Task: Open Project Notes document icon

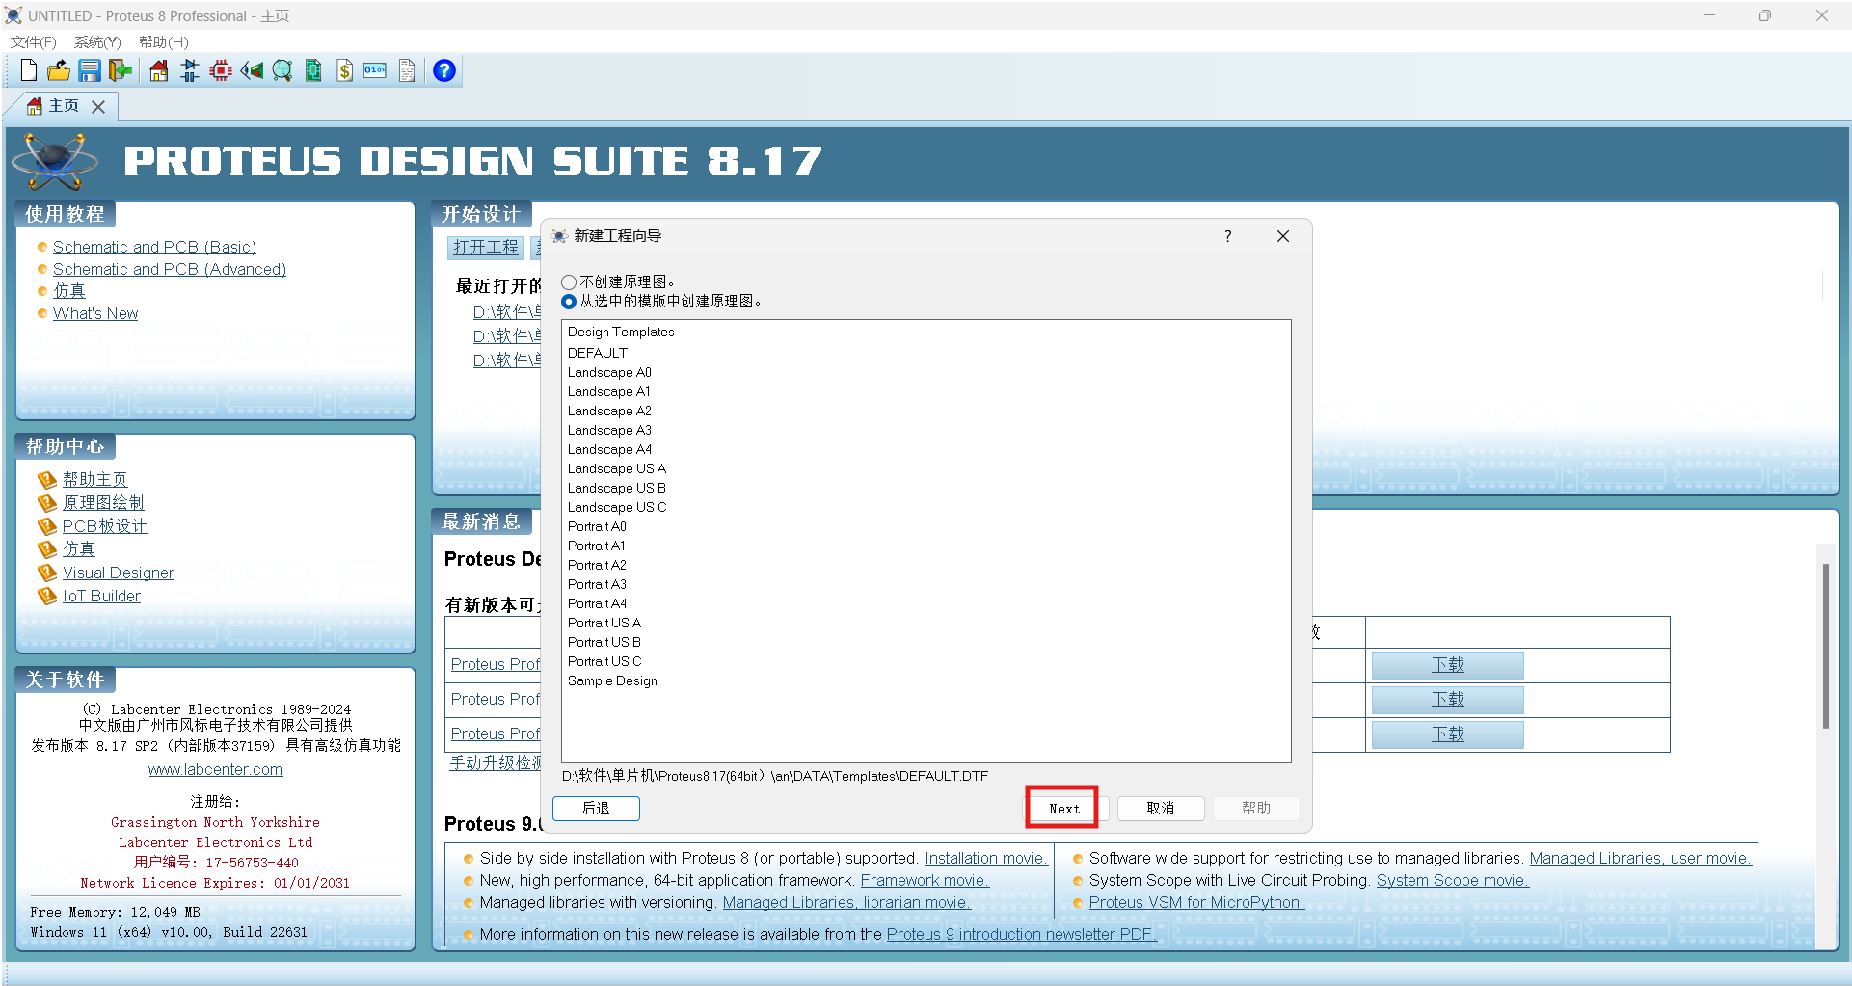Action: click(407, 70)
